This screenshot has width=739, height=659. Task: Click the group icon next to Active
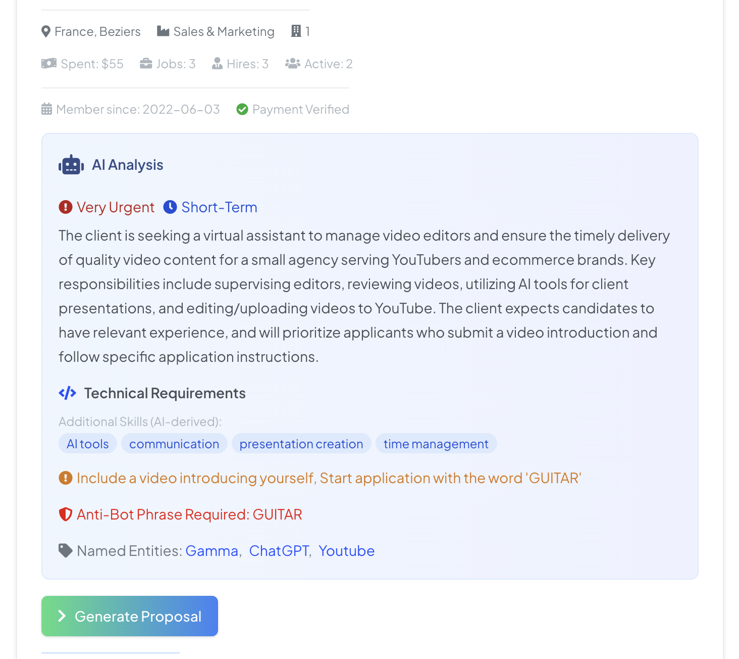click(293, 64)
